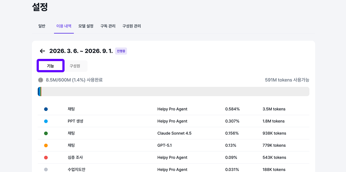Click the token coin icon beside 8.5M/600M
This screenshot has height=172, width=346.
[x=41, y=80]
